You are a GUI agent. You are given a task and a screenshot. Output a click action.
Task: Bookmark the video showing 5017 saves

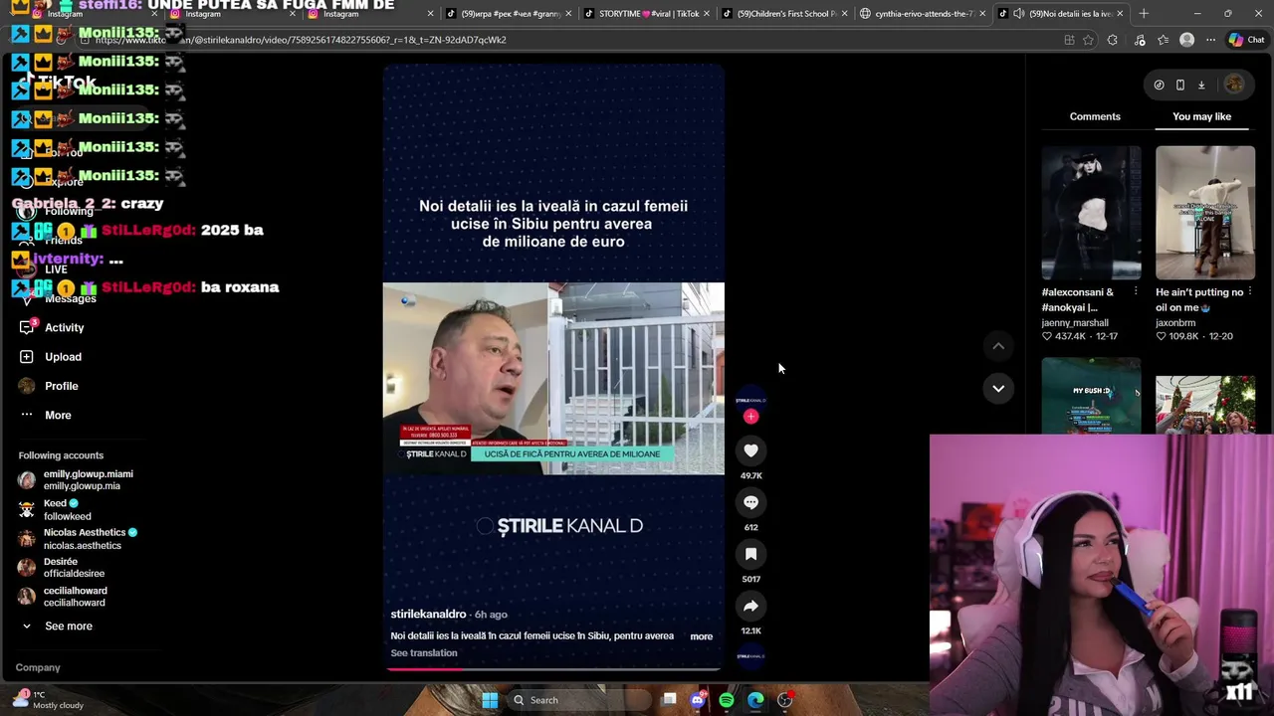coord(750,554)
